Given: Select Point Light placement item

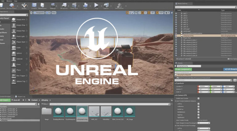Looking at the screenshot, I should click(19, 37).
